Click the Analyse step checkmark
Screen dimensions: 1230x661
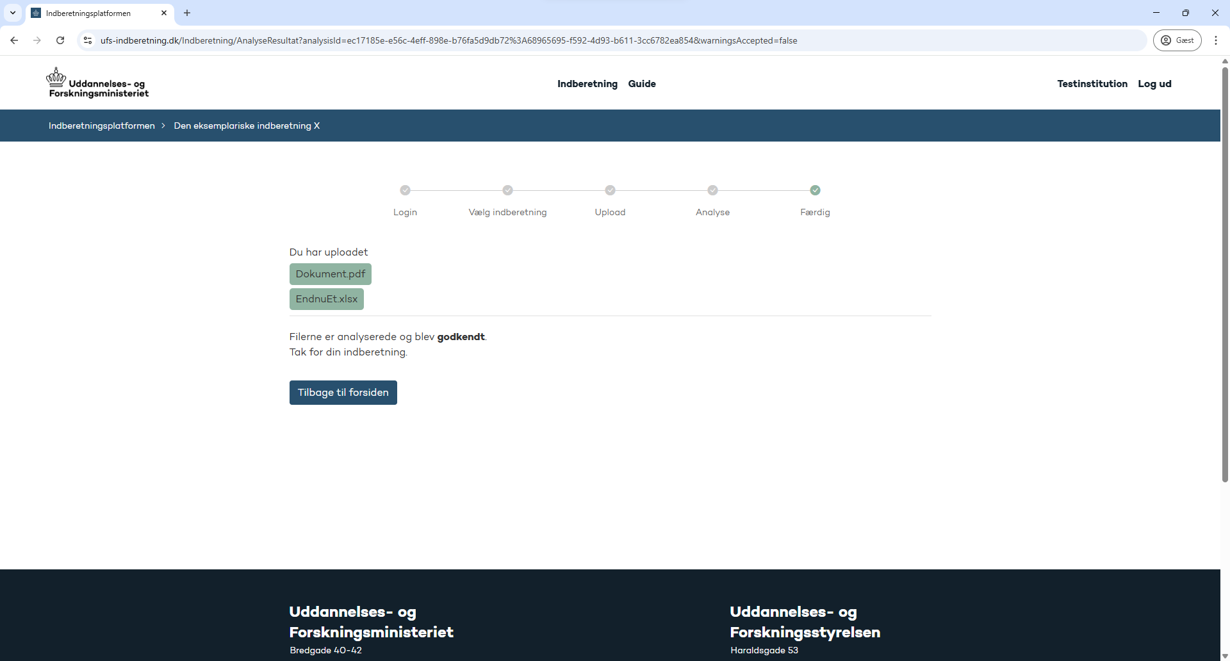(x=712, y=190)
